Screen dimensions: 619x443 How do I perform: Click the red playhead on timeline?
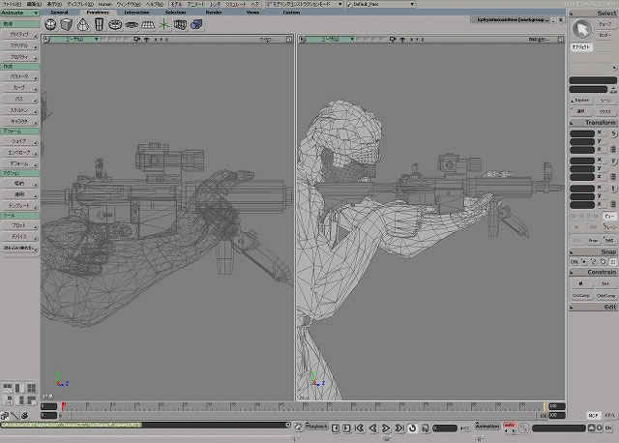coord(63,406)
